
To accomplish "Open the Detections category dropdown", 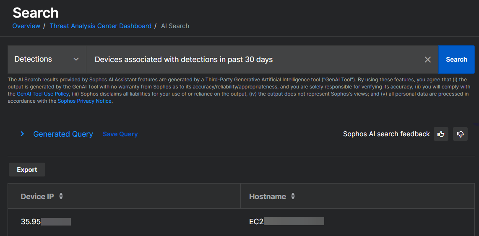I will point(47,60).
